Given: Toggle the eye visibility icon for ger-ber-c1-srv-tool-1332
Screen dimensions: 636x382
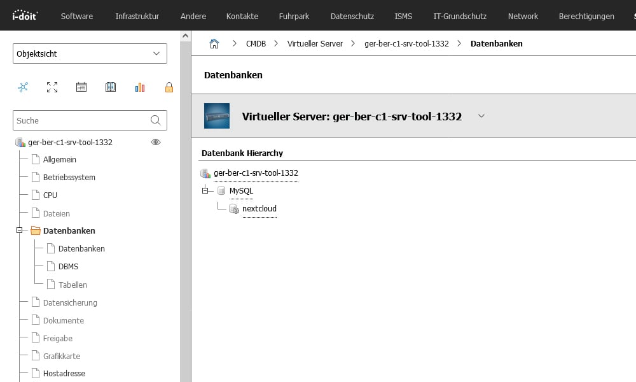Looking at the screenshot, I should pyautogui.click(x=156, y=142).
